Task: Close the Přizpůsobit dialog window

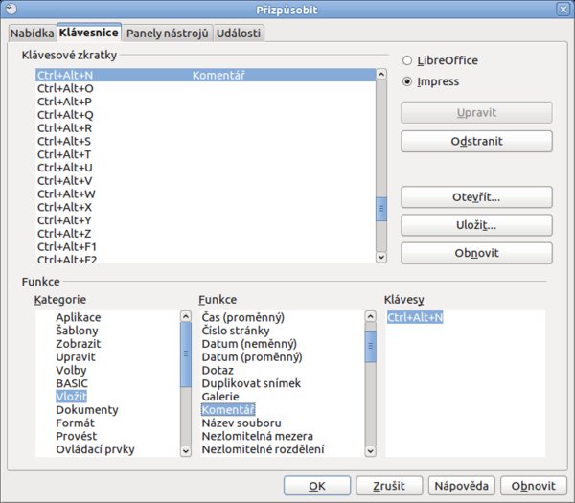Action: 563,10
